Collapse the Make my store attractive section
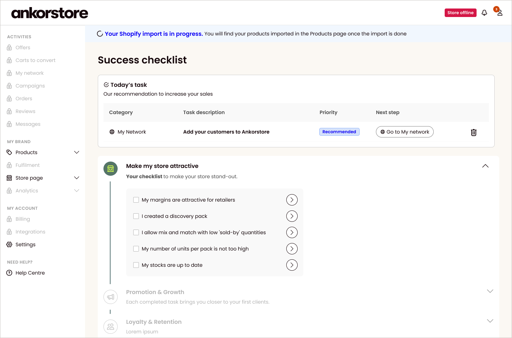 pos(485,166)
